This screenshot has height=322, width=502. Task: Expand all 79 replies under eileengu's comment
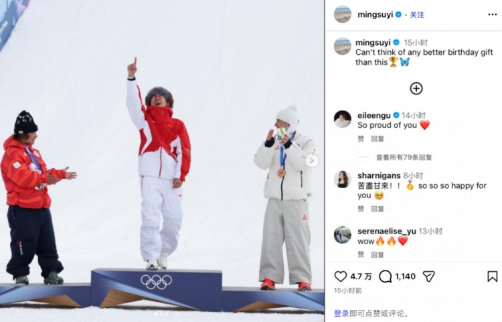[404, 157]
